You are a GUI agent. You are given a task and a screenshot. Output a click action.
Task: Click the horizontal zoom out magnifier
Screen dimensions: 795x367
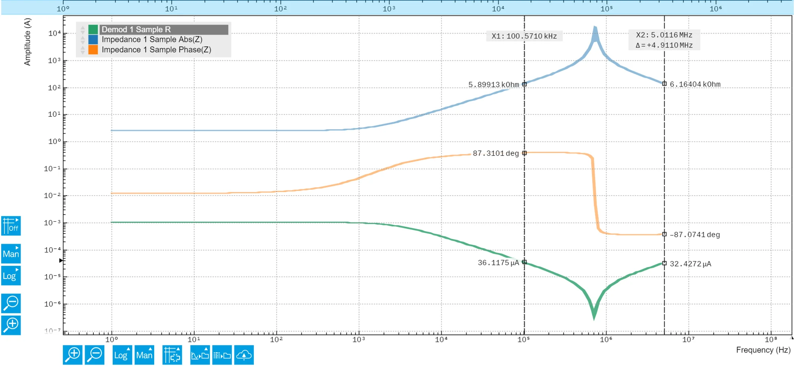pyautogui.click(x=94, y=355)
